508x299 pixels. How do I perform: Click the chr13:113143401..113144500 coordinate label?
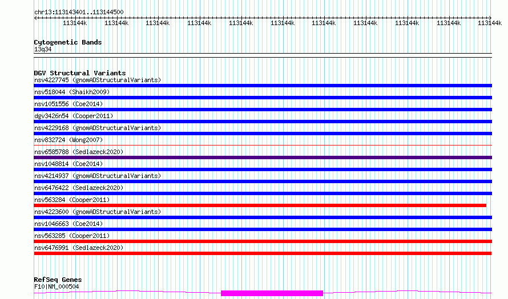pos(79,12)
